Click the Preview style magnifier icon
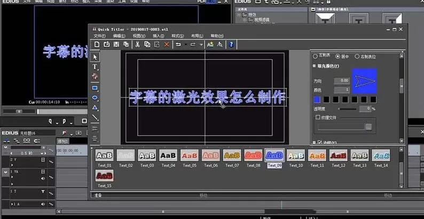The image size is (424, 219). 219,45
